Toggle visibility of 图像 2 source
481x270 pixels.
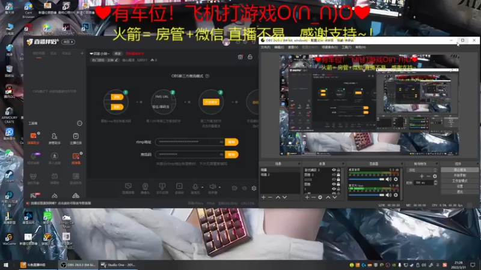point(334,175)
